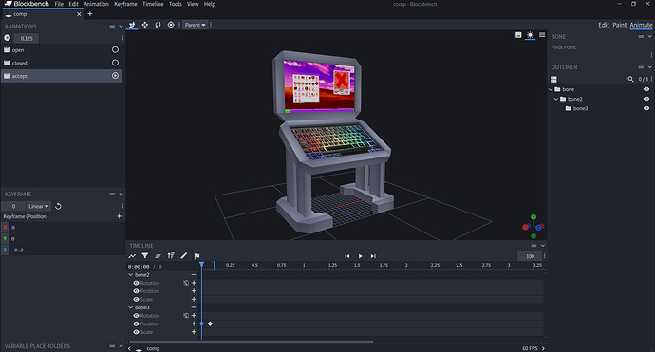Click the white keyframe diamond on bone3 Position
This screenshot has width=655, height=352.
coord(210,324)
